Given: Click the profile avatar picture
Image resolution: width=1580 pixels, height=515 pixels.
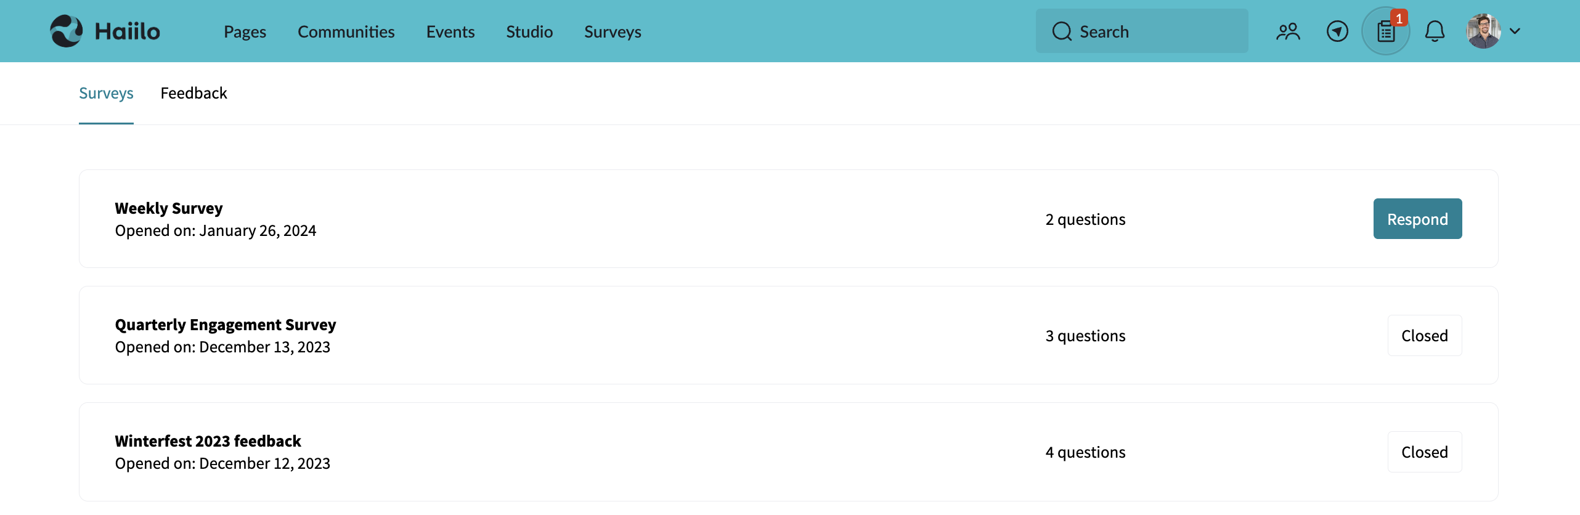Looking at the screenshot, I should tap(1484, 30).
